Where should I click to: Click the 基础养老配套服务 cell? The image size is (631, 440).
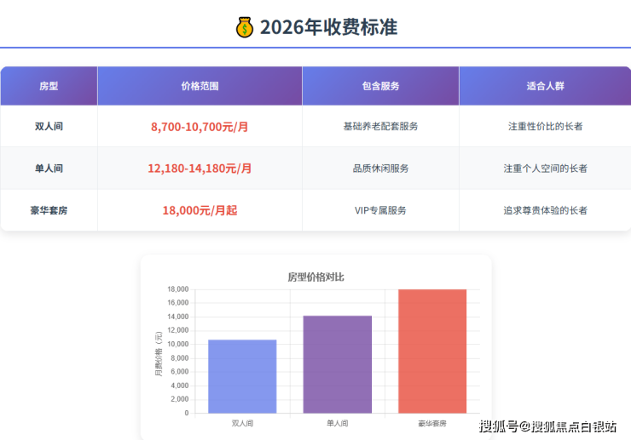coord(380,127)
